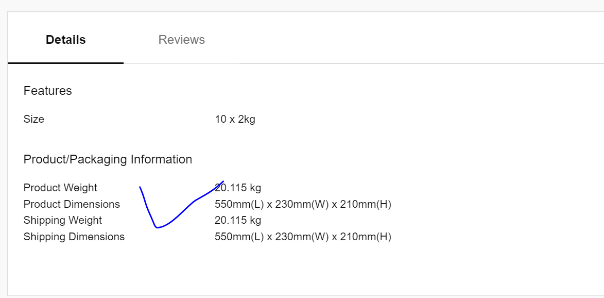Select the Details tab
Image resolution: width=604 pixels, height=298 pixels.
(x=65, y=40)
